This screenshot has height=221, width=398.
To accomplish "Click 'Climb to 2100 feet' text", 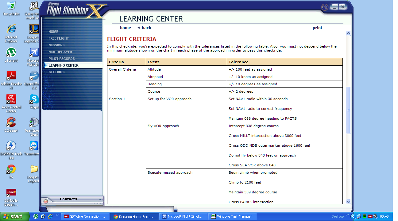I will tap(245, 182).
